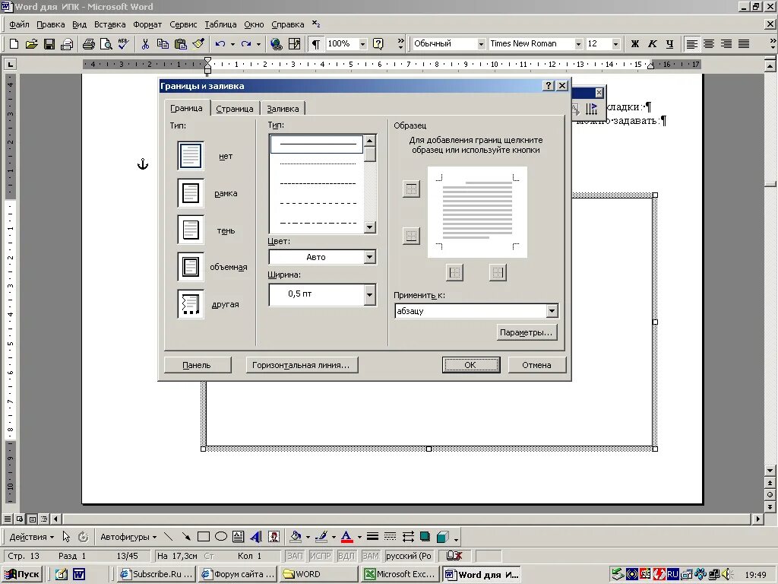778x584 pixels.
Task: Undo the last action
Action: (x=220, y=43)
